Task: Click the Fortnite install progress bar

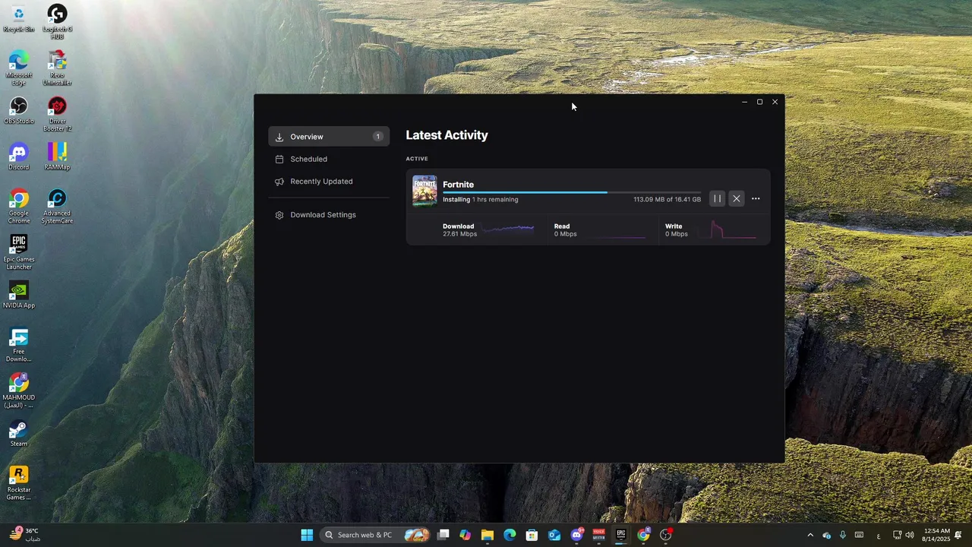Action: (572, 192)
